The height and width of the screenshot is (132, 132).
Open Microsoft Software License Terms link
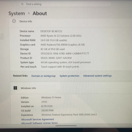coord(40,123)
